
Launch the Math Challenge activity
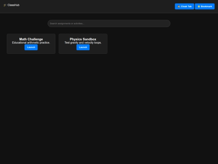(x=31, y=47)
